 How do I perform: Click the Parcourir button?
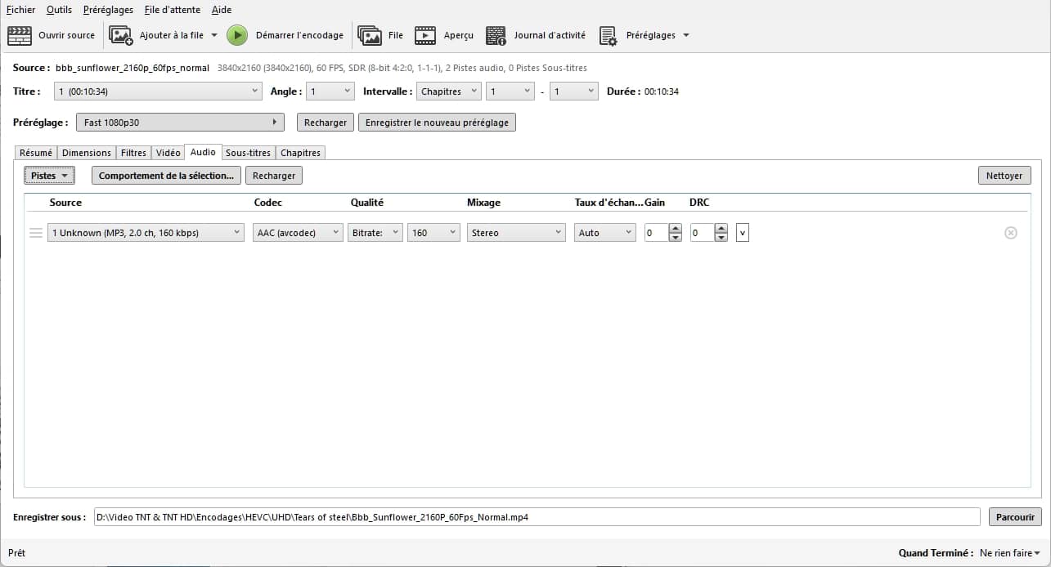pos(1015,517)
